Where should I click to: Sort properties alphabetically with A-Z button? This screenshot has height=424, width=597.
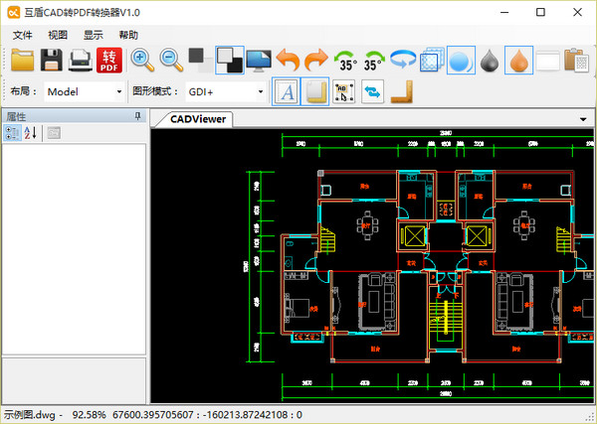(x=31, y=134)
